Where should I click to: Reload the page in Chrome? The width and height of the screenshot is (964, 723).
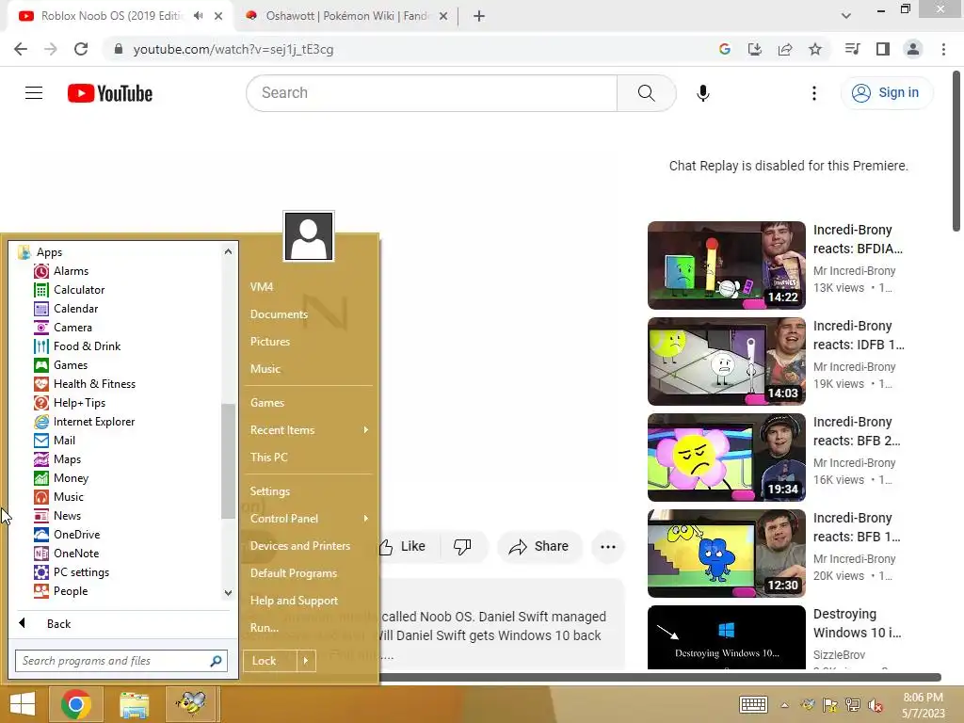tap(81, 49)
